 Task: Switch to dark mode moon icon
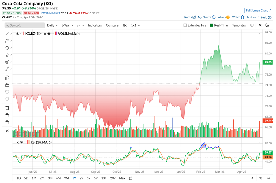pyautogui.click(x=267, y=25)
